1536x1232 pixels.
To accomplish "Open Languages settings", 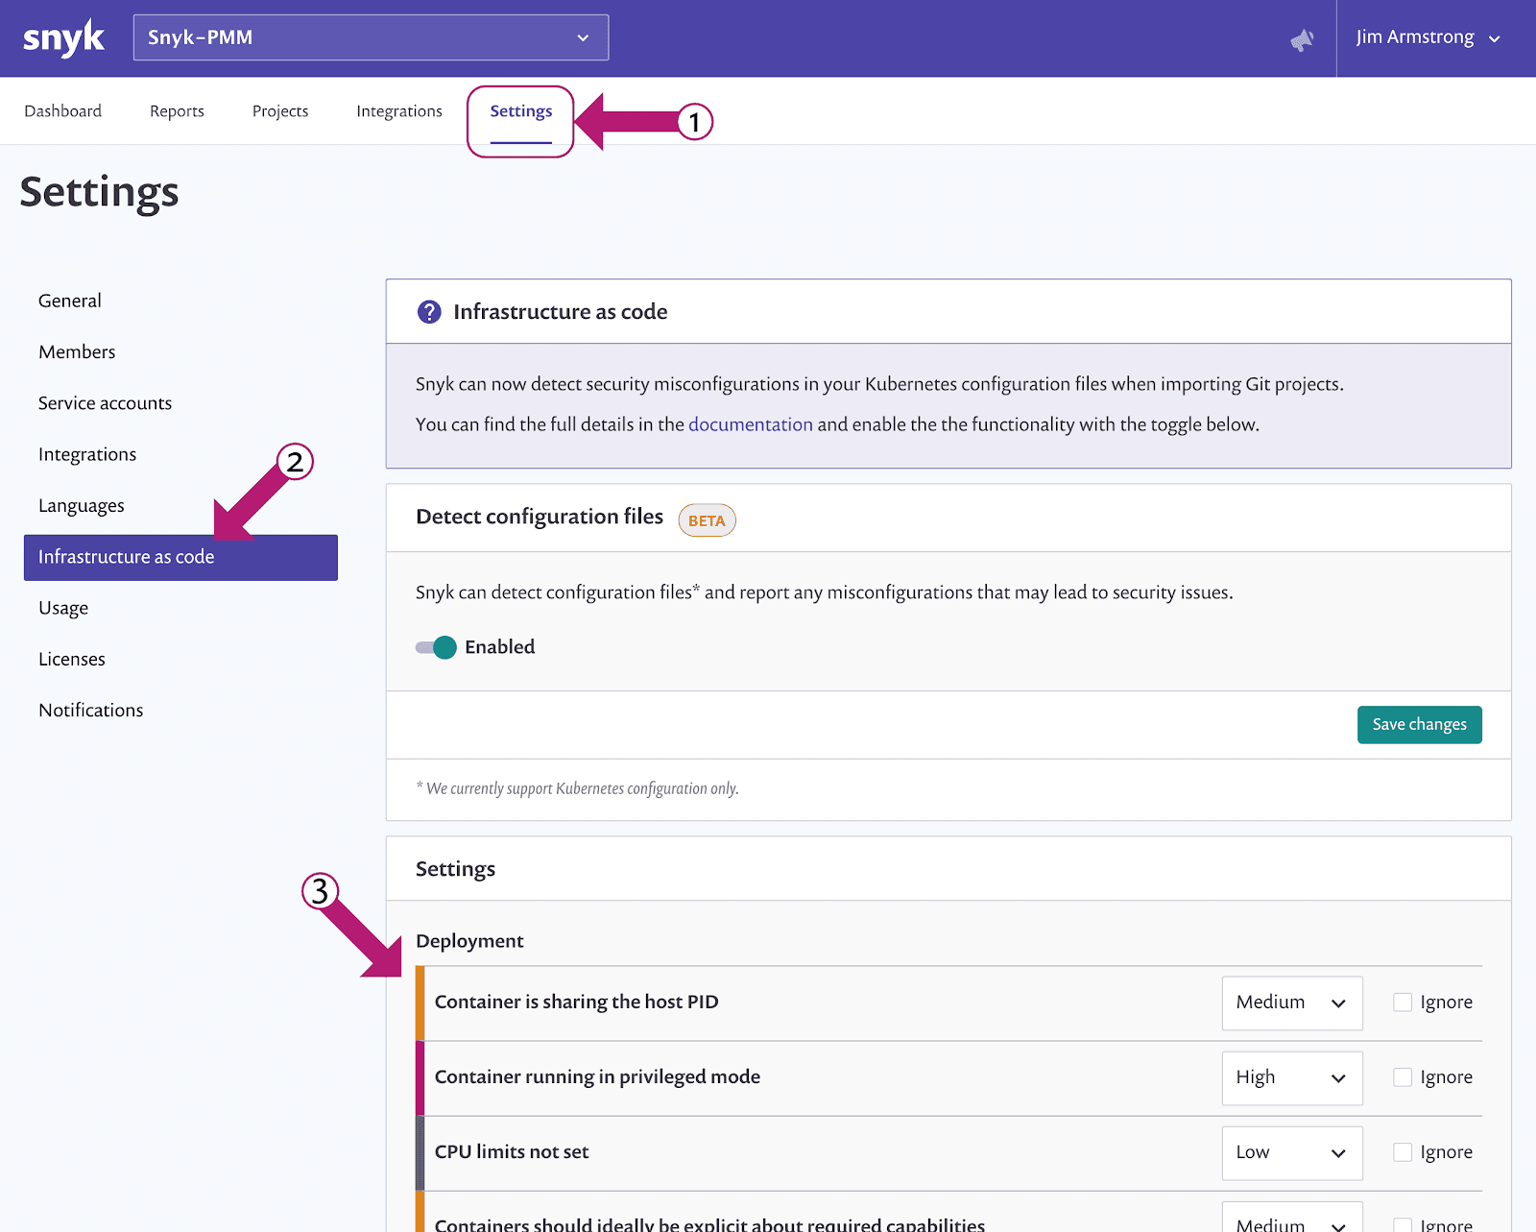I will (x=82, y=506).
